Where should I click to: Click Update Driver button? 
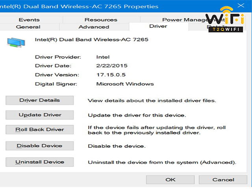pos(40,115)
